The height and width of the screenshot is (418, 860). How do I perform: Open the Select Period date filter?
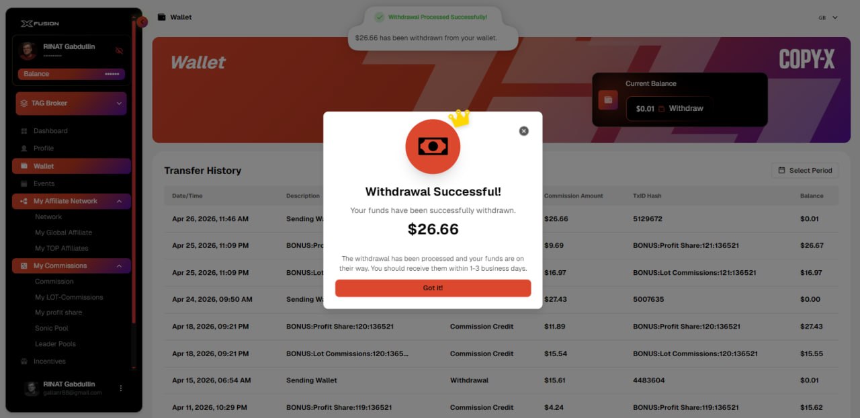pos(805,171)
